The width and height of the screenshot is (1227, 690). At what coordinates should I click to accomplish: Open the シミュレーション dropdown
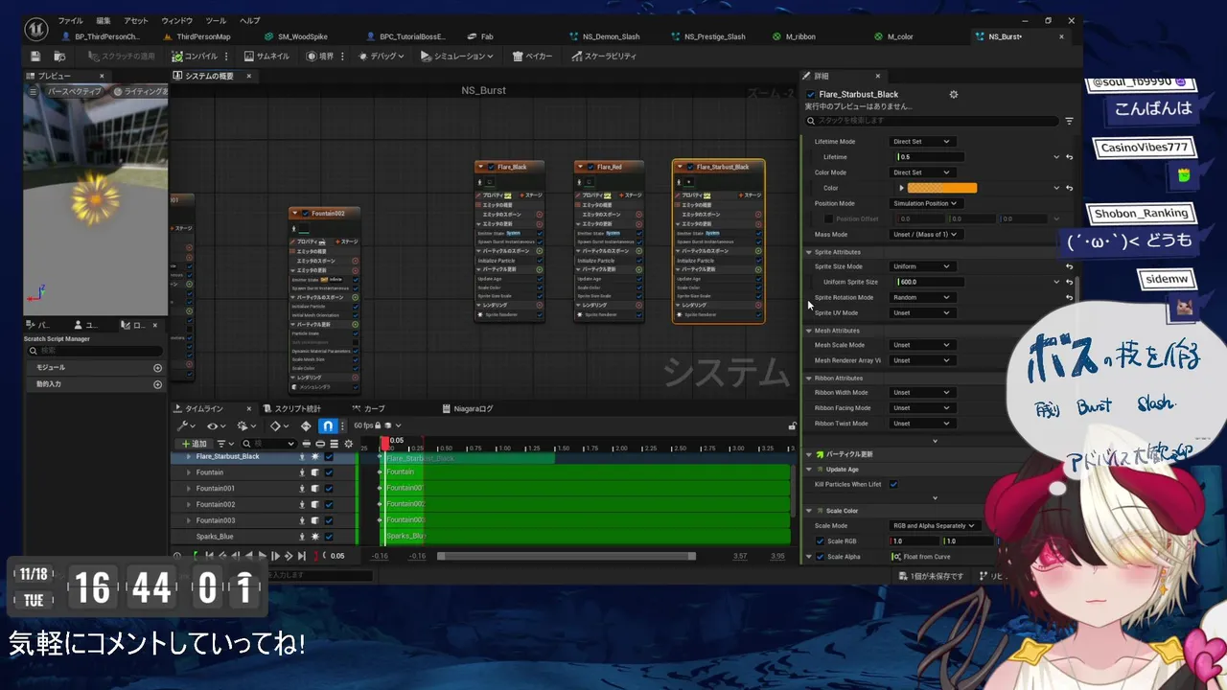click(x=456, y=57)
